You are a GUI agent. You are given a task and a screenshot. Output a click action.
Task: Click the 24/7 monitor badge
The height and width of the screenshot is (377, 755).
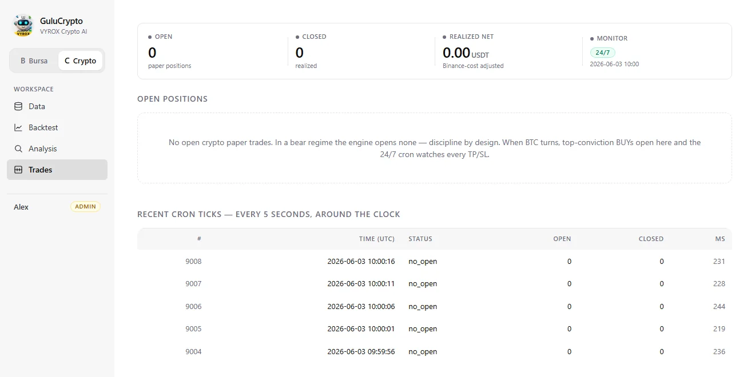click(x=603, y=53)
